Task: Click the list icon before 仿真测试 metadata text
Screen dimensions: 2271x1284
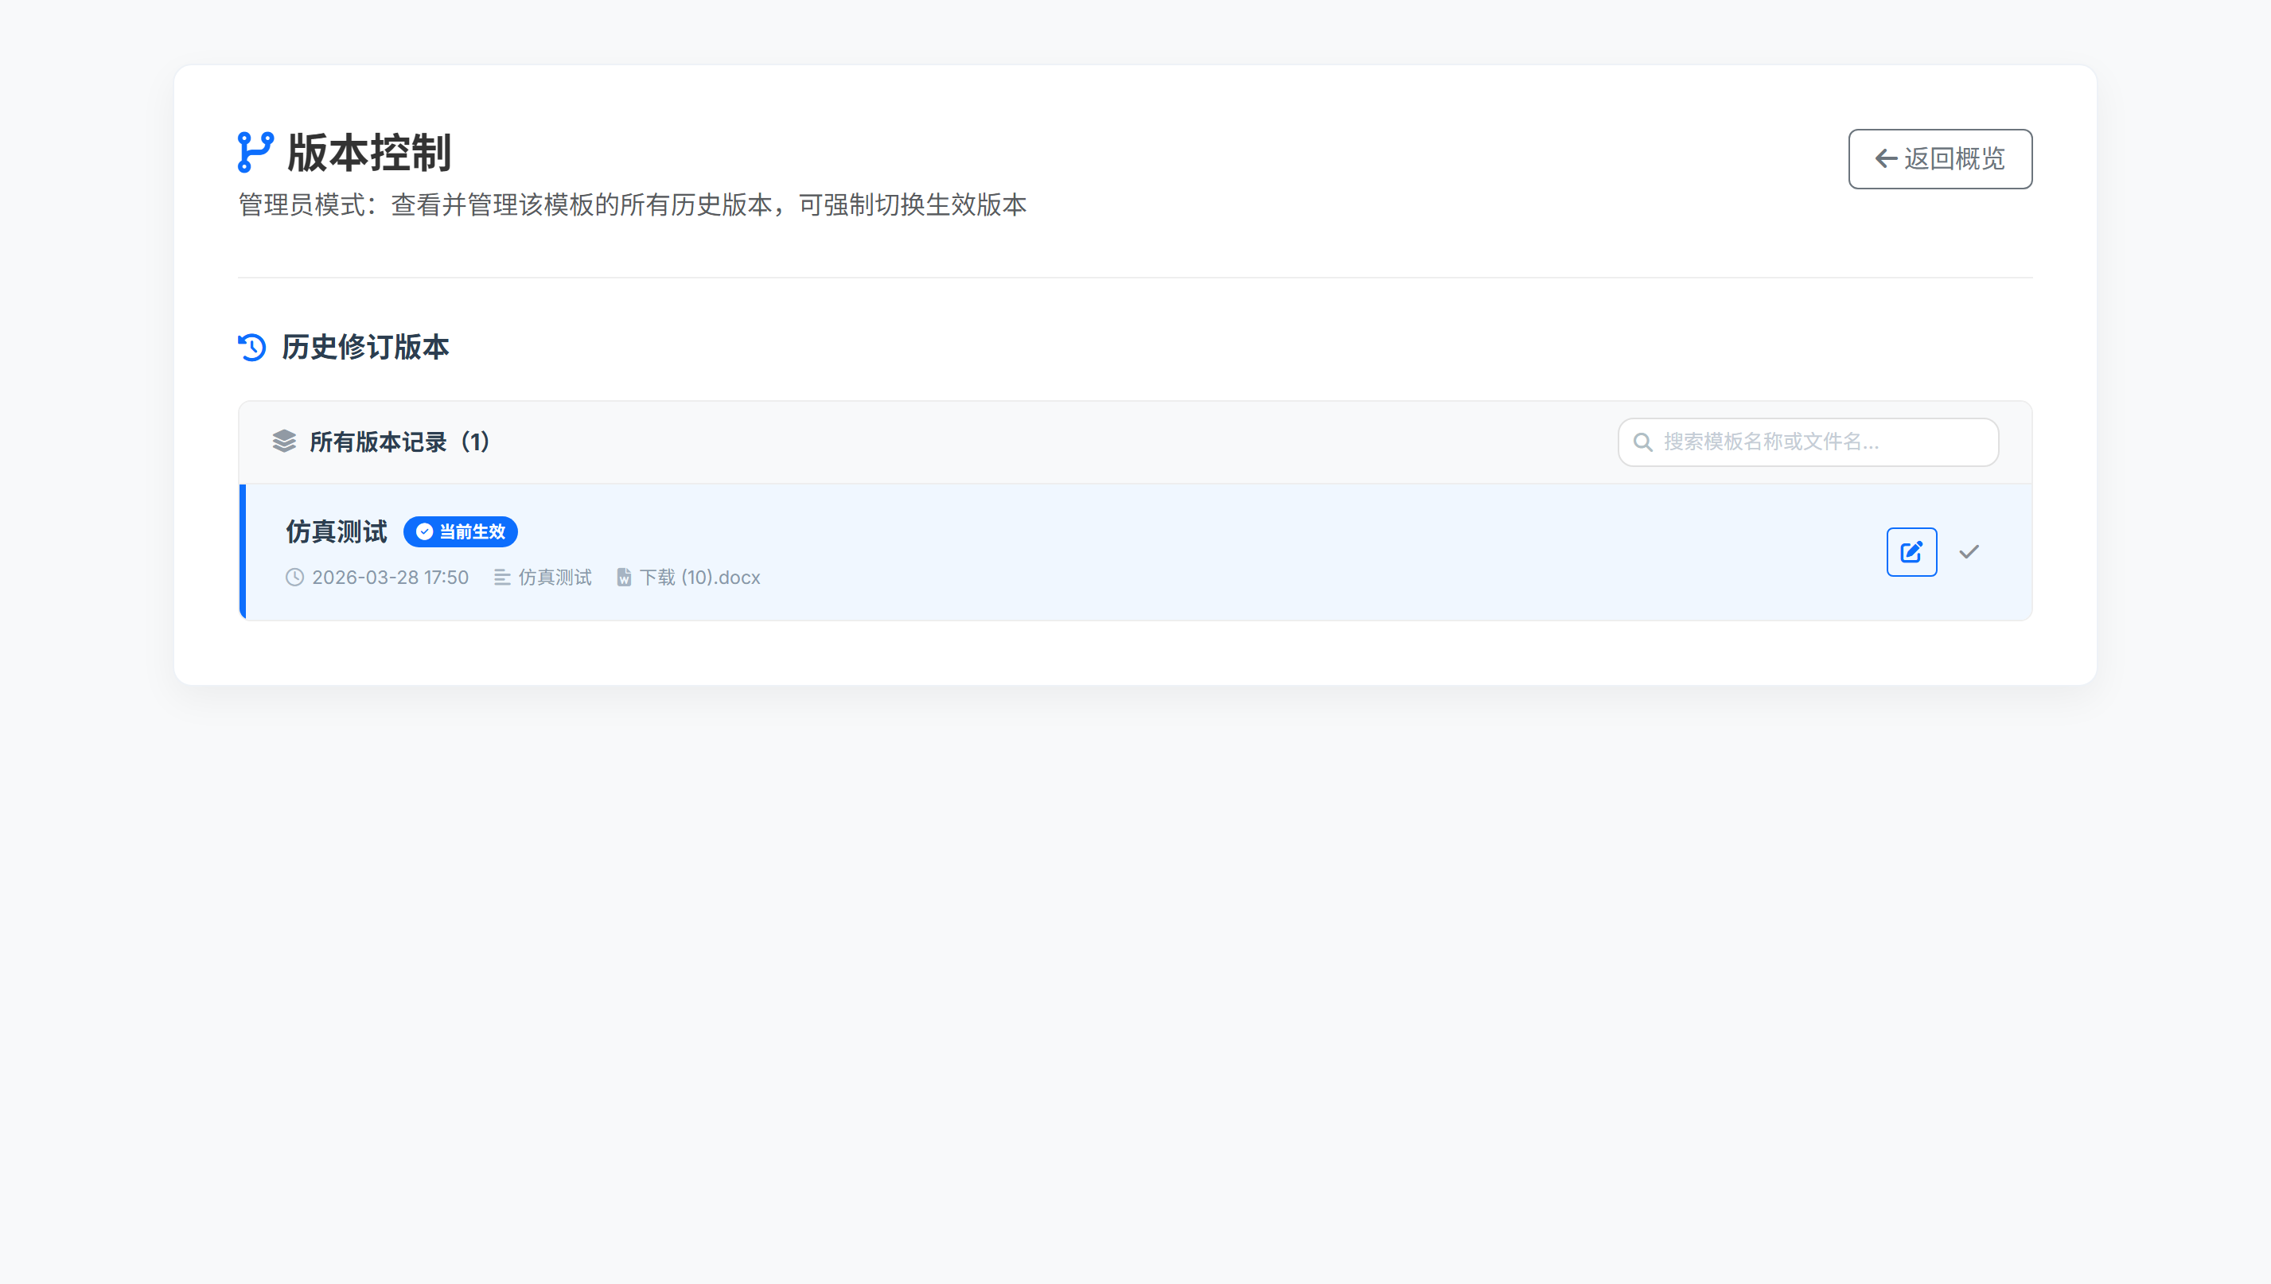Action: click(502, 578)
